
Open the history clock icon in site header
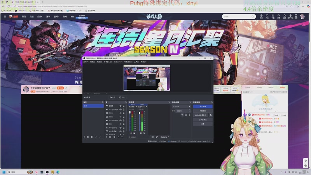click(x=261, y=16)
